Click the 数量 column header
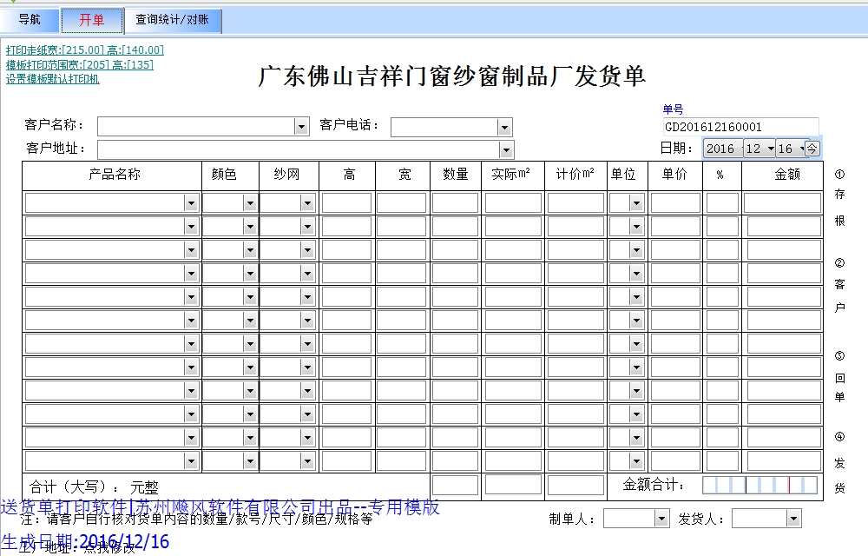Viewport: 868px width, 556px height. click(x=456, y=175)
